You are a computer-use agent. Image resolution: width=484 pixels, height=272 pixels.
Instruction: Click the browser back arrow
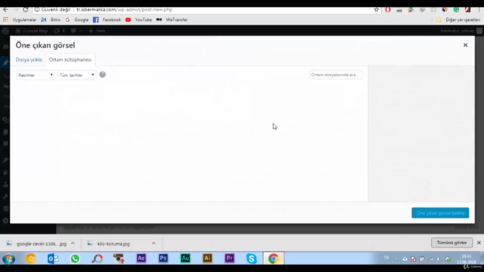(5, 10)
